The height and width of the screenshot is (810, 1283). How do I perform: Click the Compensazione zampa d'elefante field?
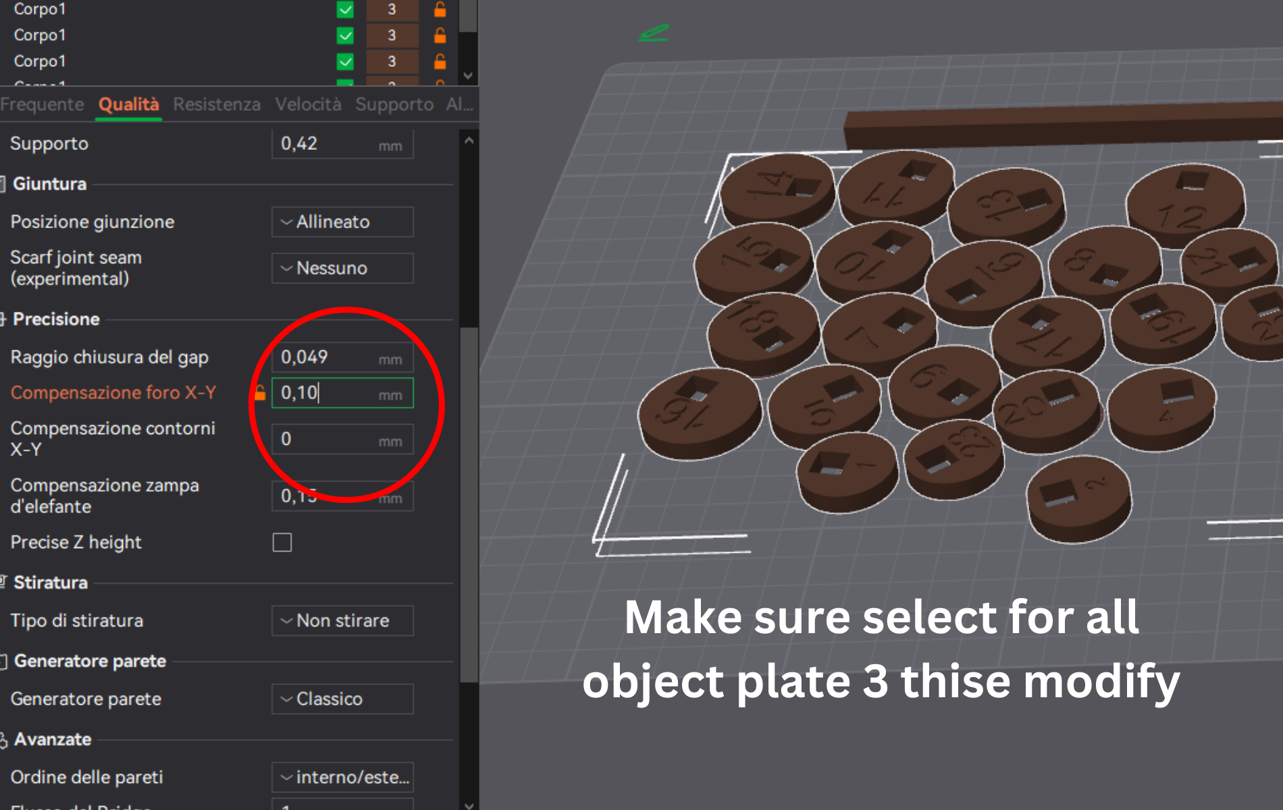(342, 495)
